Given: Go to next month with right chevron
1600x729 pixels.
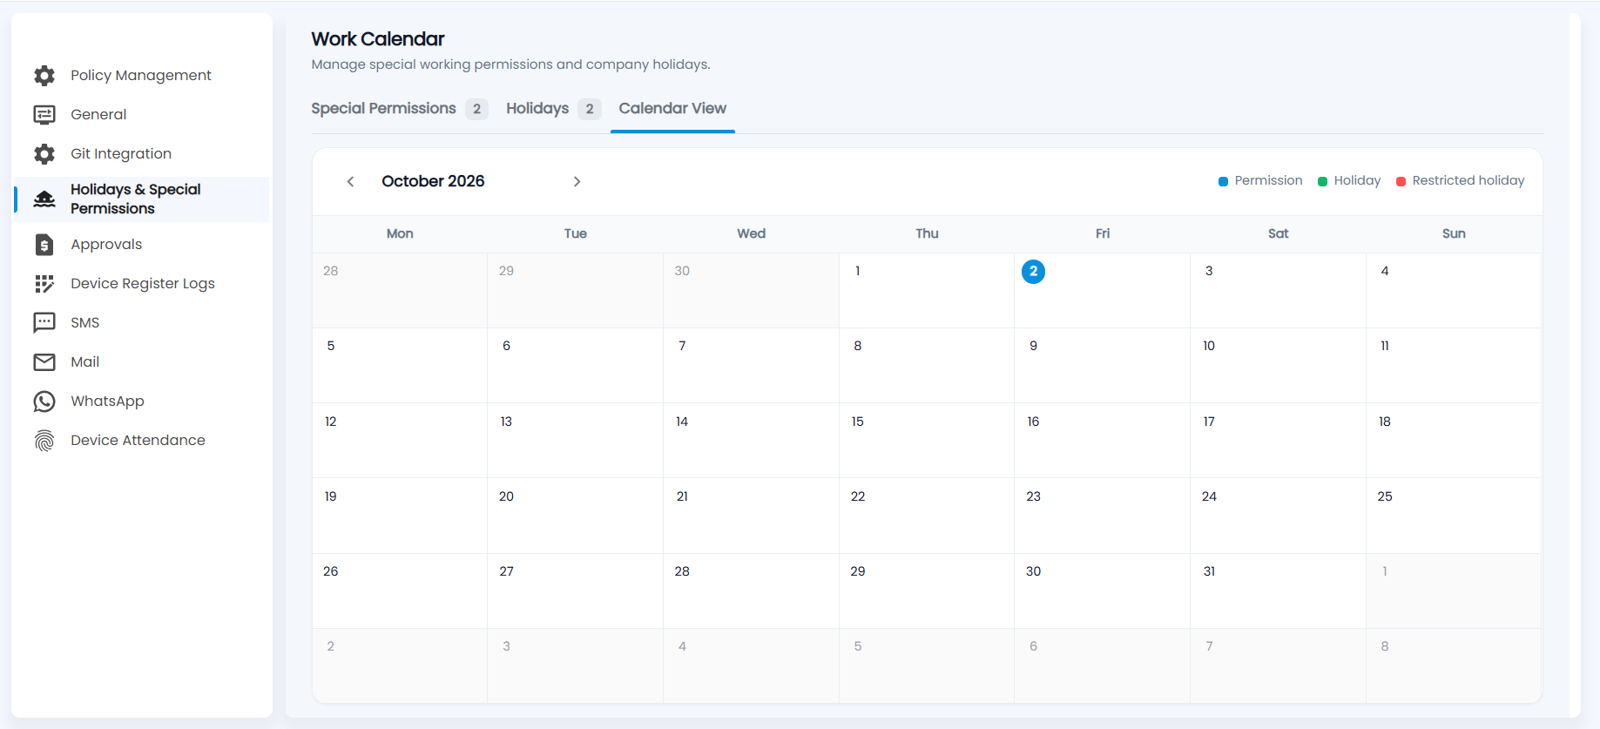Looking at the screenshot, I should (577, 181).
